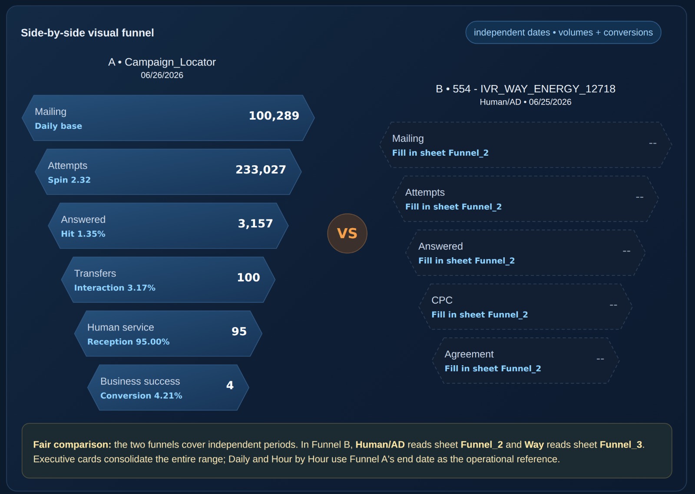Select the Human service stage card
This screenshot has height=494, width=695.
(168, 334)
